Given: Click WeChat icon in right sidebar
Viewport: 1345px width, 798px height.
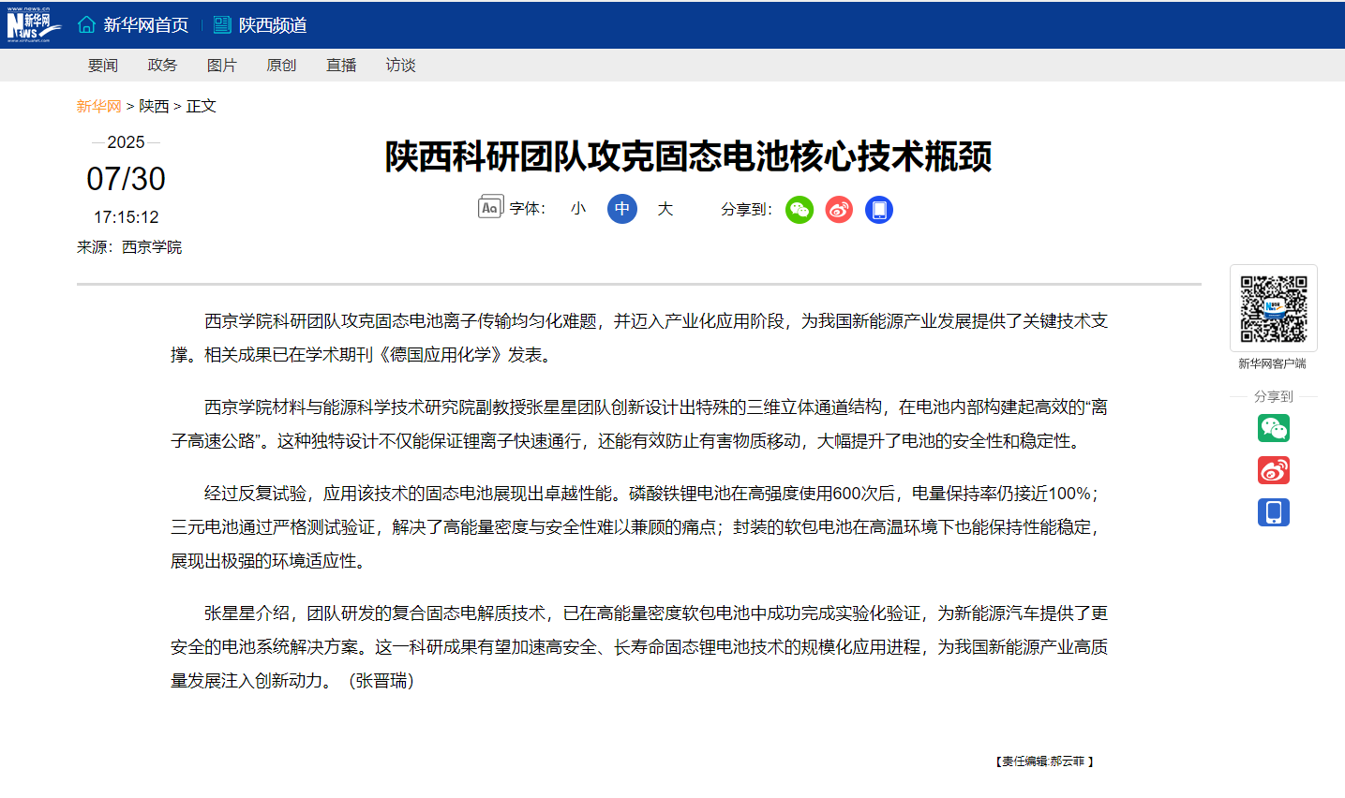Looking at the screenshot, I should click(x=1274, y=428).
